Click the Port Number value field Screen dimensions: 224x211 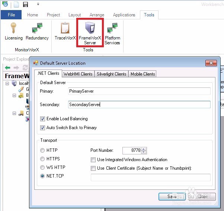132,150
